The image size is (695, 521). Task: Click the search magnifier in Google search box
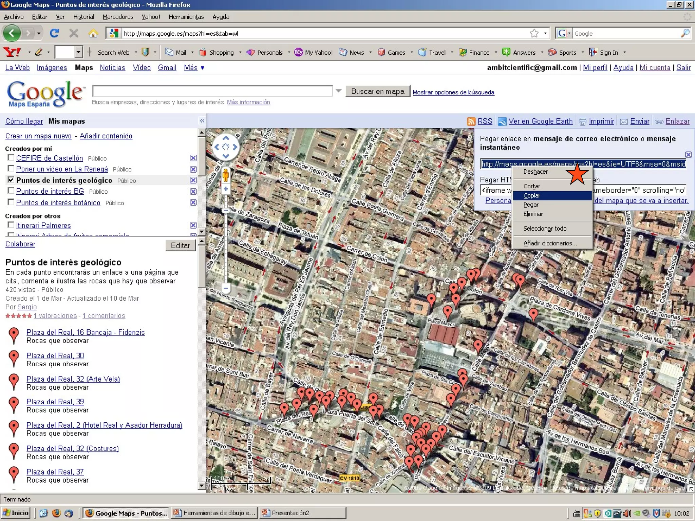[685, 33]
